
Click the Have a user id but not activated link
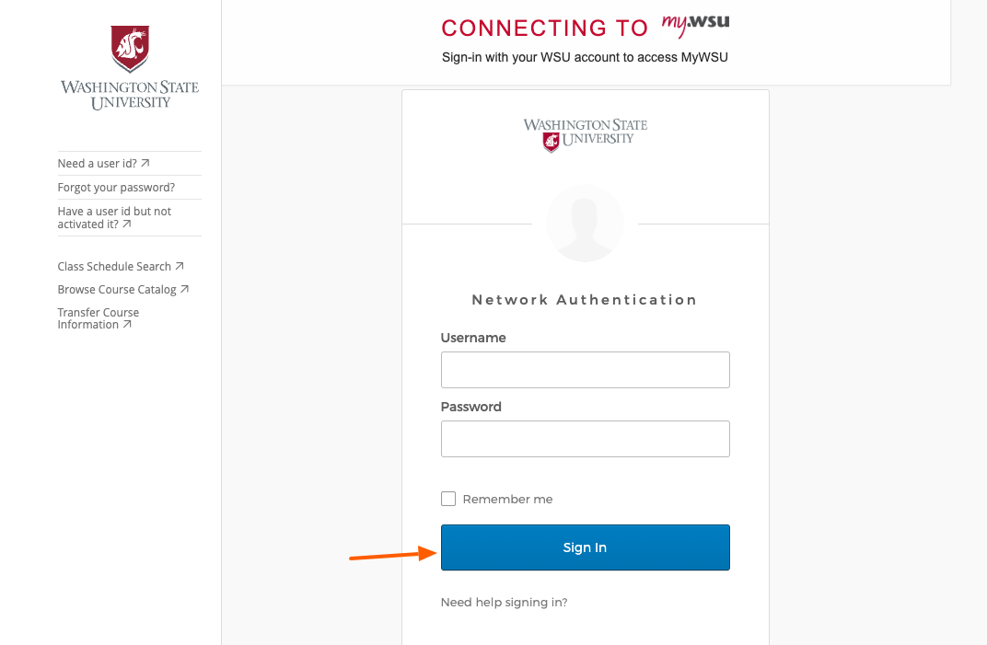[x=114, y=217]
